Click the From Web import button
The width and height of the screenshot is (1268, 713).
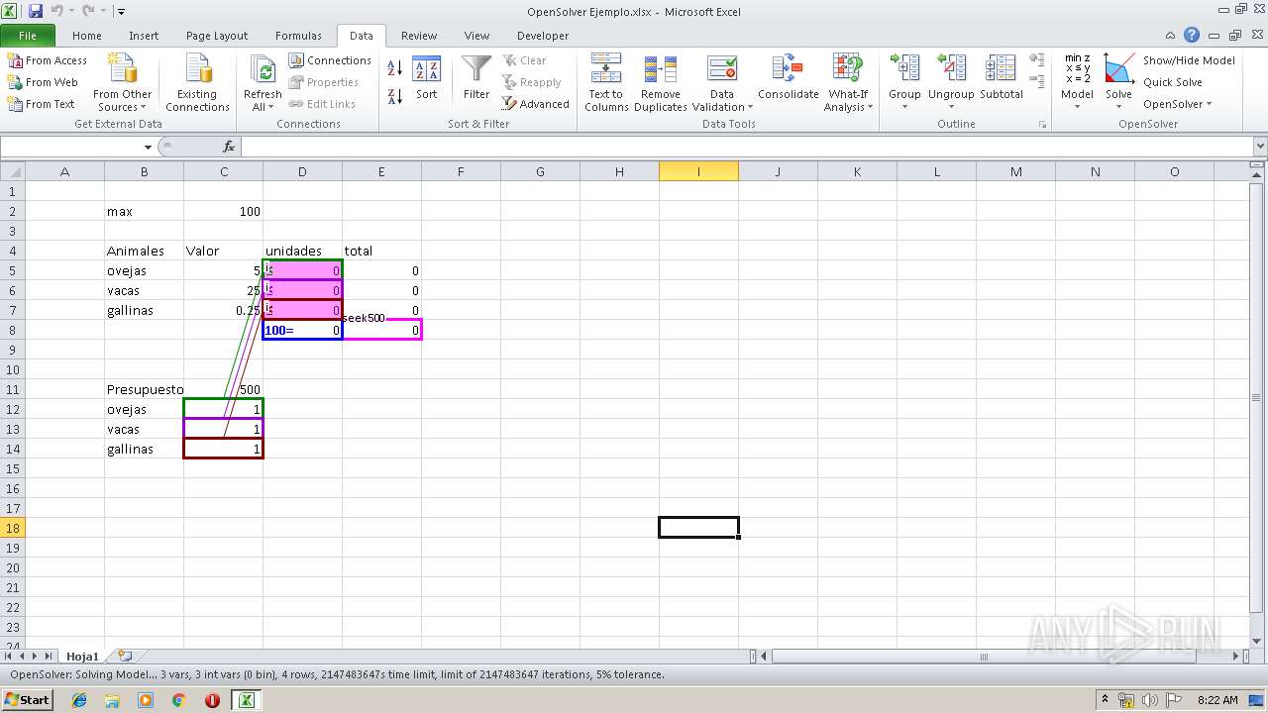43,82
